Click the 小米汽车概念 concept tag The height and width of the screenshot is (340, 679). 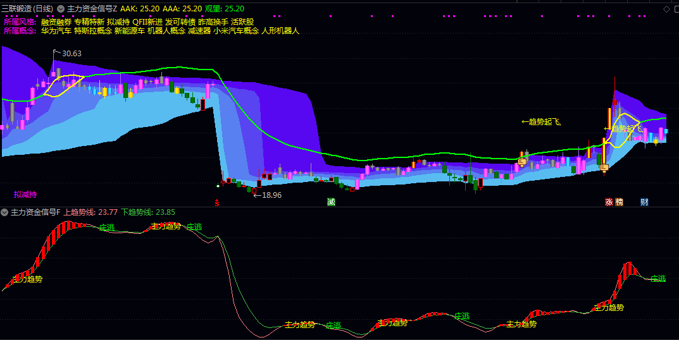click(x=236, y=31)
